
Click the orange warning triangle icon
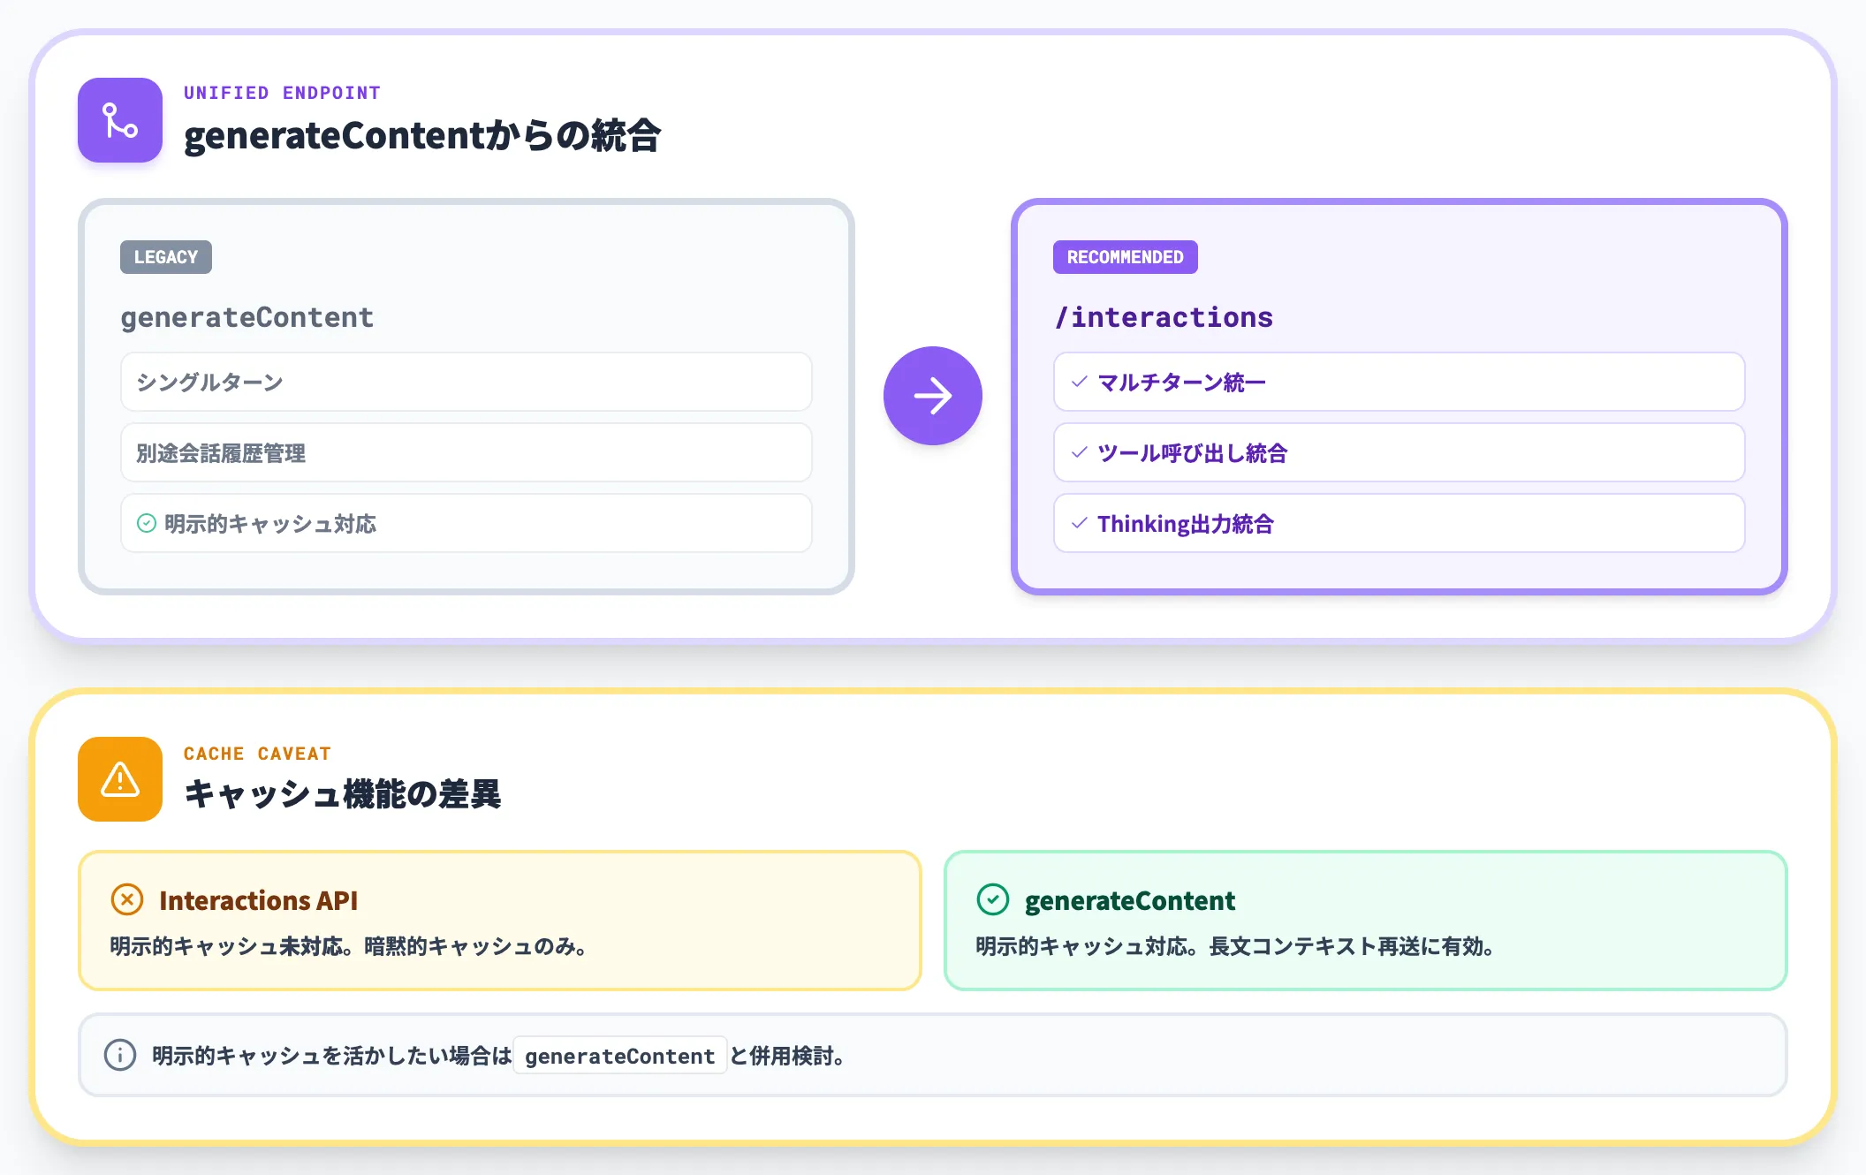coord(120,779)
